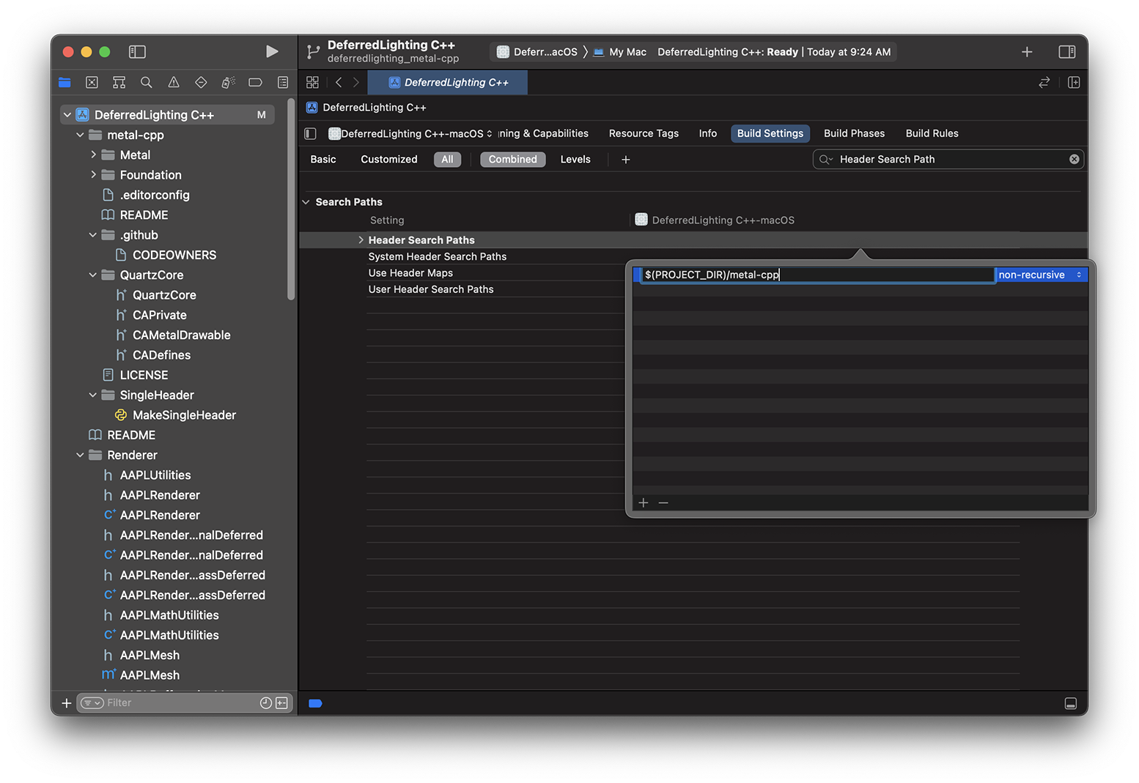
Task: Show the Debug navigator spray-can icon
Action: click(228, 82)
